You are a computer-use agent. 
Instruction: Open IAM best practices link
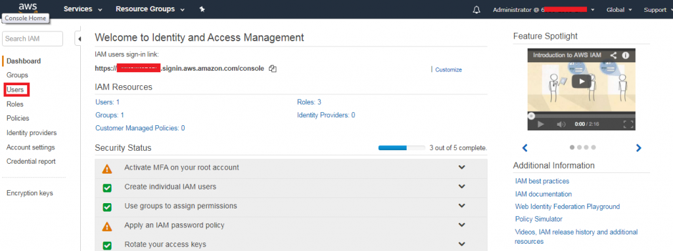tap(542, 181)
